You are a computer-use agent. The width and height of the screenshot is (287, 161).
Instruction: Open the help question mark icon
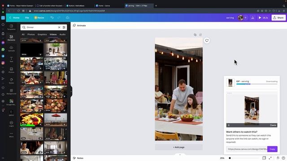283,158
